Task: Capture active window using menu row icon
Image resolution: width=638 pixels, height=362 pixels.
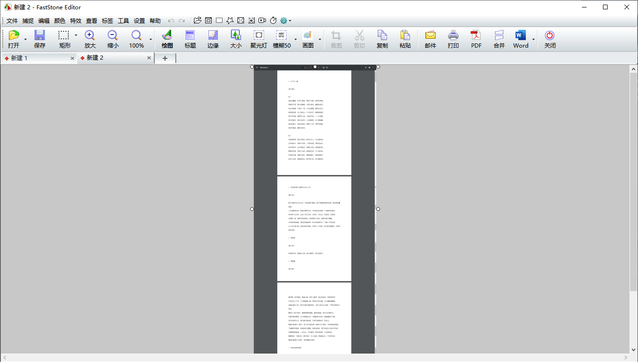Action: [208, 21]
